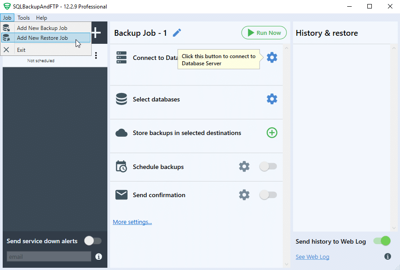Enable the Send confirmation toggle
The width and height of the screenshot is (400, 270).
coord(268,194)
